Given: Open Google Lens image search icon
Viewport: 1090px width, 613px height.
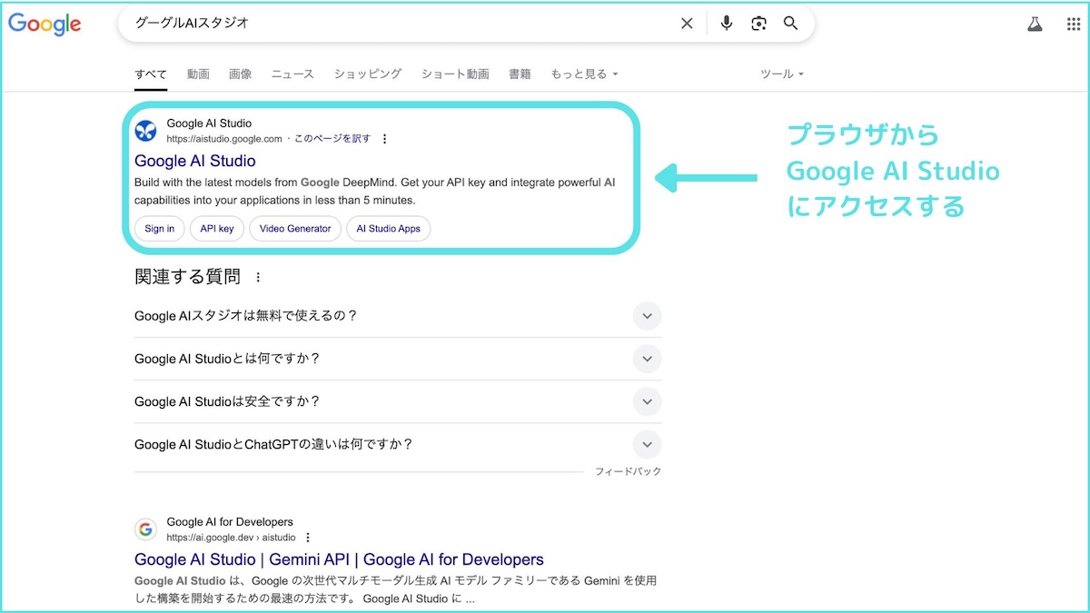Looking at the screenshot, I should coord(758,24).
